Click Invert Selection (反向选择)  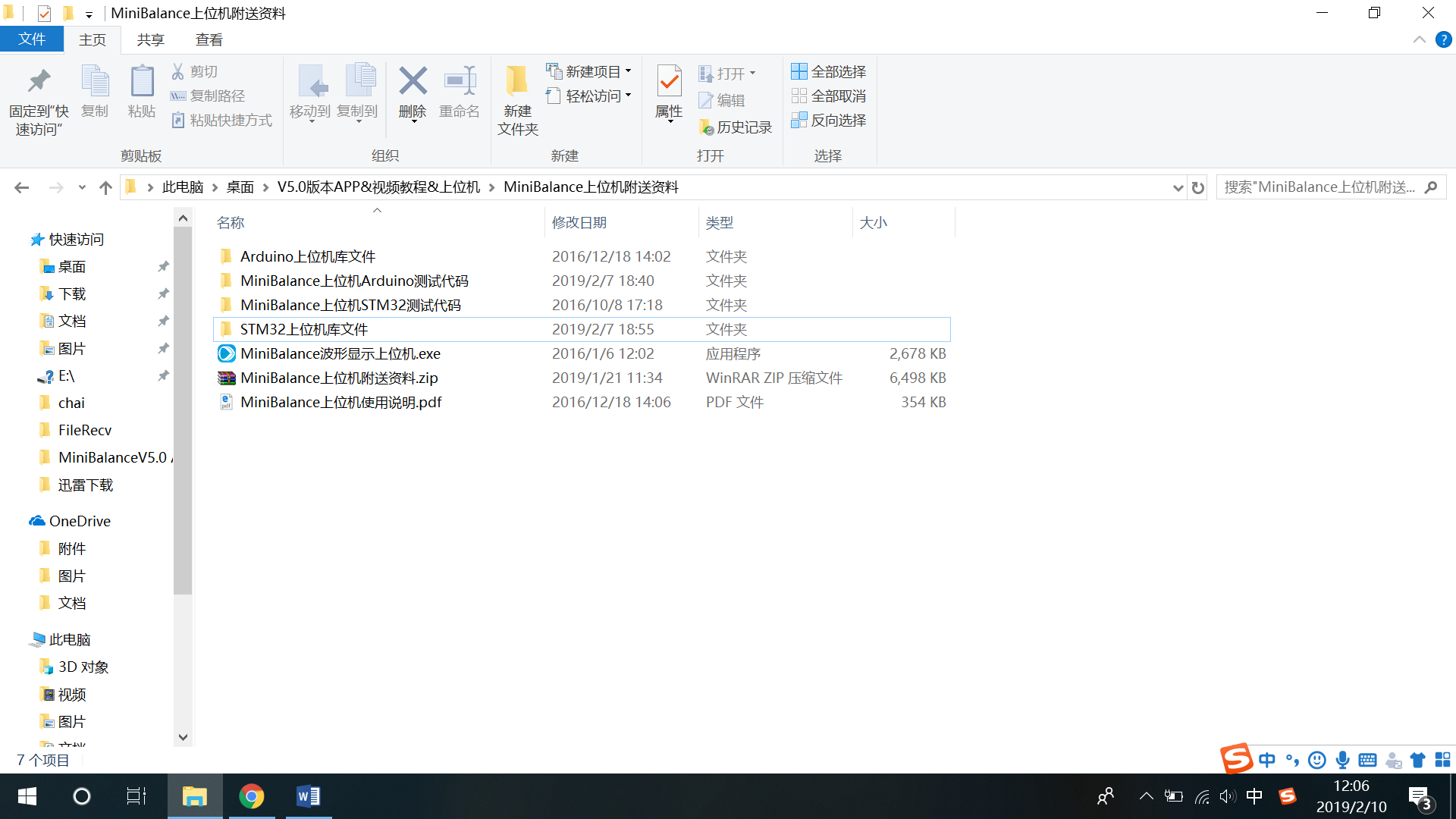[829, 120]
